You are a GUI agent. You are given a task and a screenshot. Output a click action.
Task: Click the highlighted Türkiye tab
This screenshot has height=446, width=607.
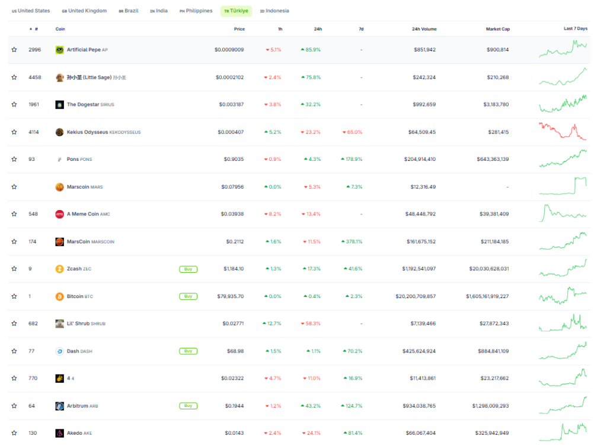(236, 11)
